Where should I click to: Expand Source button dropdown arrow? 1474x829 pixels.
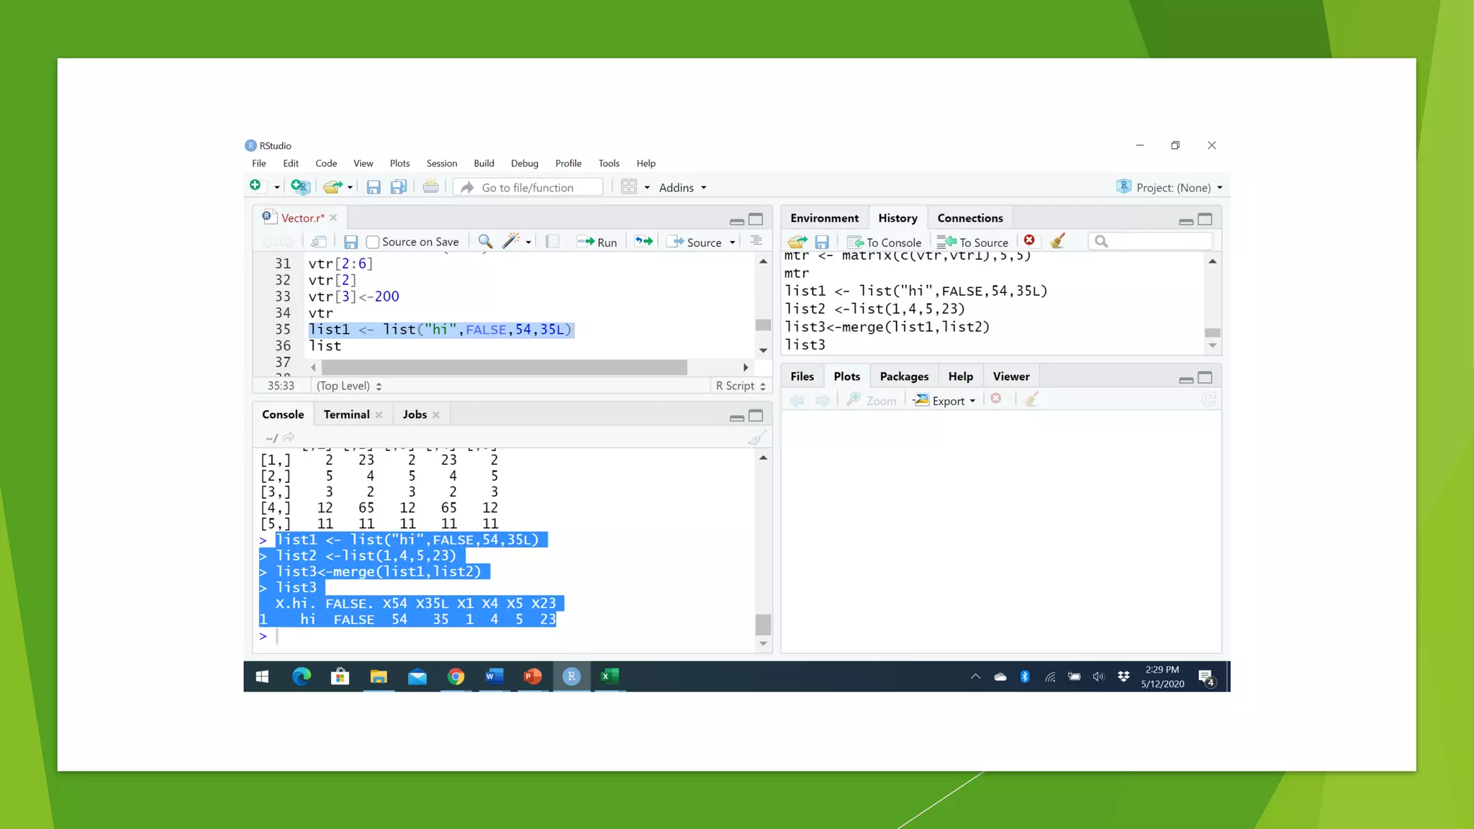point(733,243)
